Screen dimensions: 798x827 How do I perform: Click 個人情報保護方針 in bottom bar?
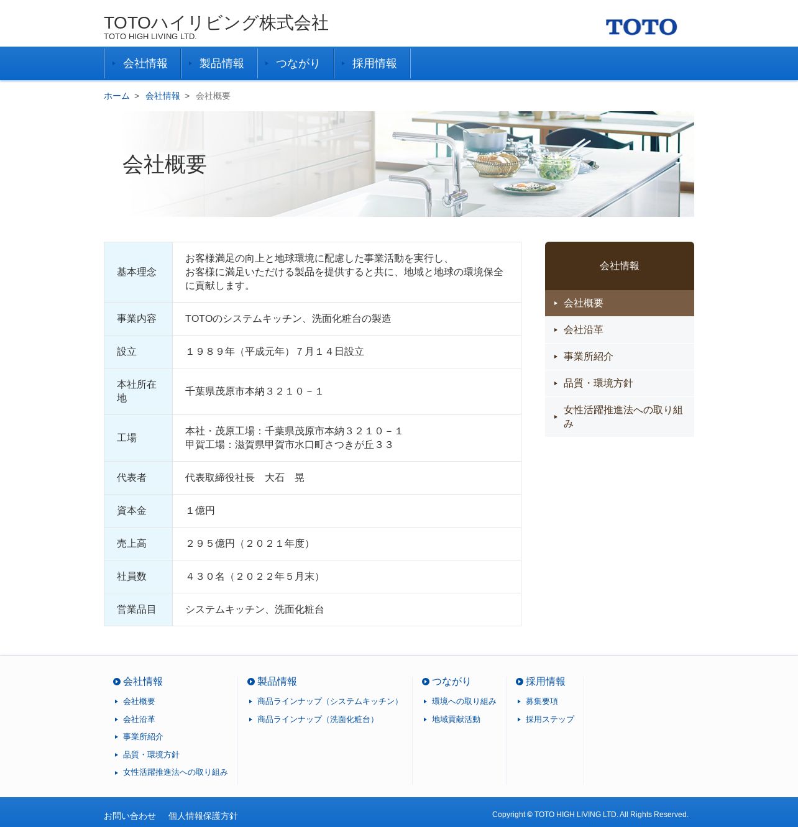203,816
